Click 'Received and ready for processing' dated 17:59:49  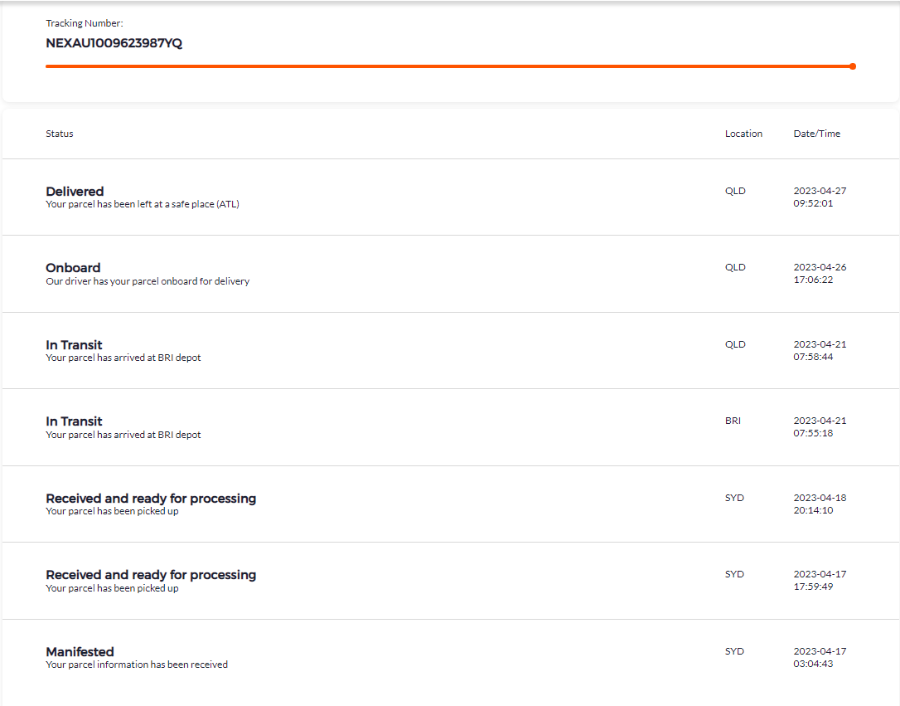click(x=151, y=575)
